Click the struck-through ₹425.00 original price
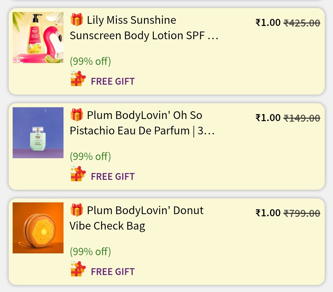Image resolution: width=333 pixels, height=292 pixels. [302, 23]
